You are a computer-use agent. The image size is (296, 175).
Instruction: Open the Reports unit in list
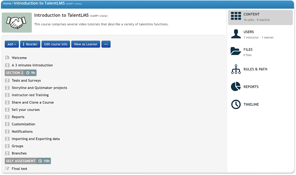tap(18, 117)
